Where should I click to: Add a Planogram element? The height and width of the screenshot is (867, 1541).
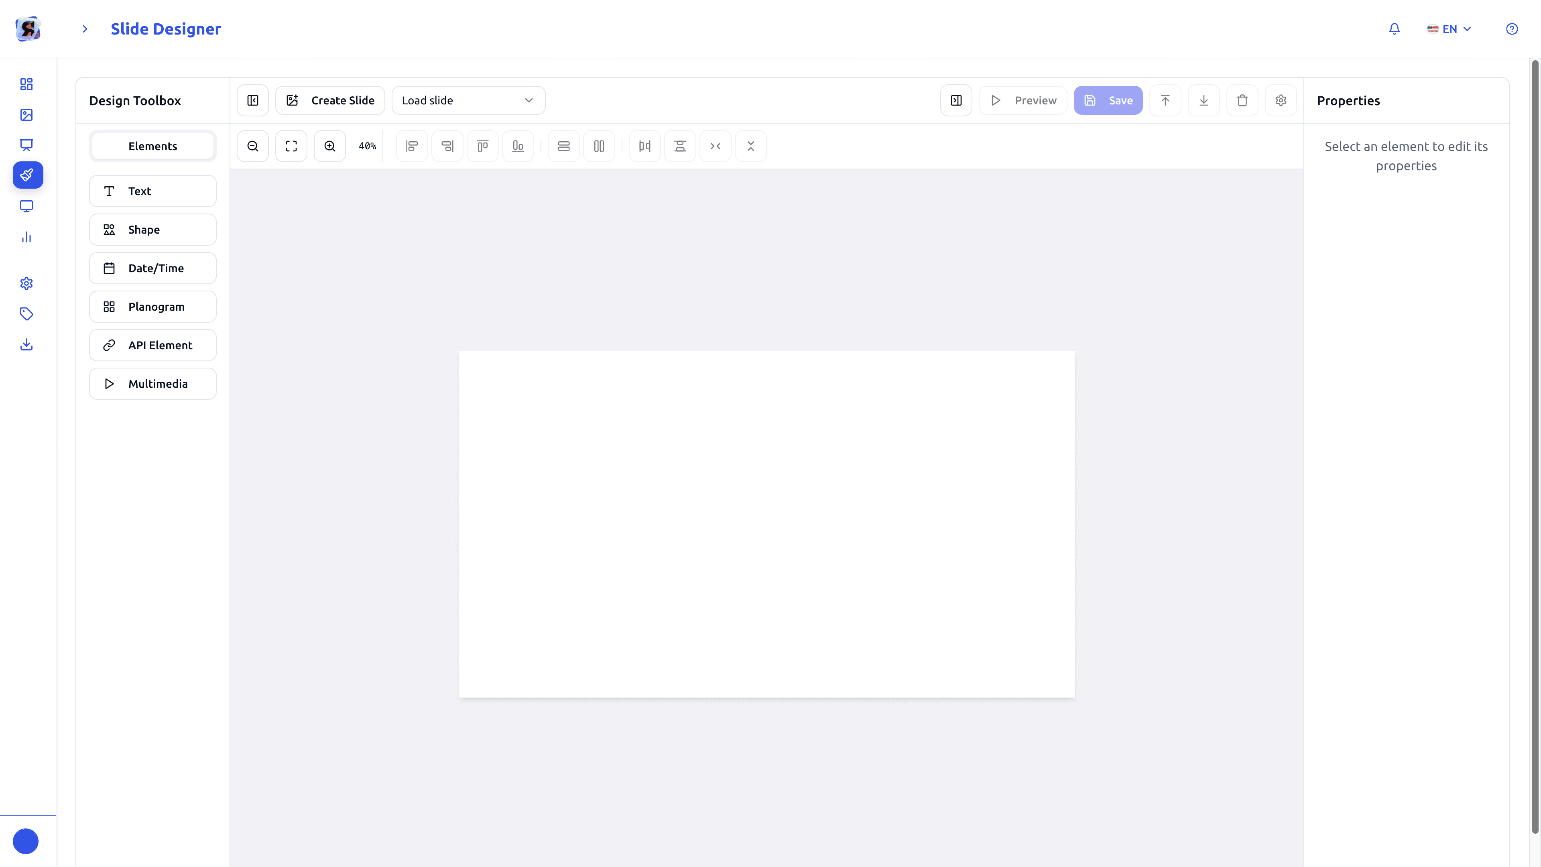152,306
